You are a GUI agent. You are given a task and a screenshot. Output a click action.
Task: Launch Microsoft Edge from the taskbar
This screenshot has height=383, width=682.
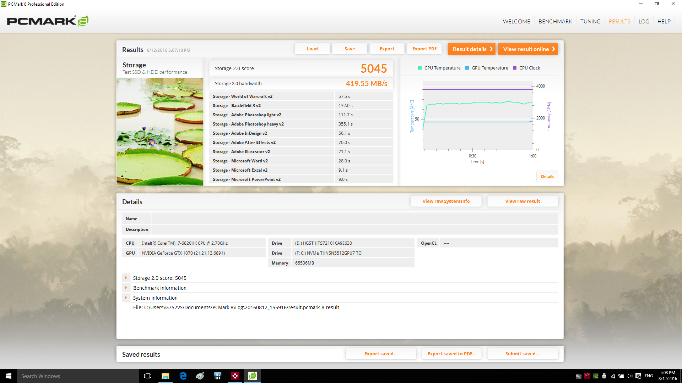183,376
